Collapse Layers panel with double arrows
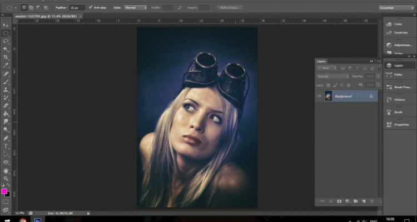Image resolution: width=417 pixels, height=222 pixels. pyautogui.click(x=371, y=62)
